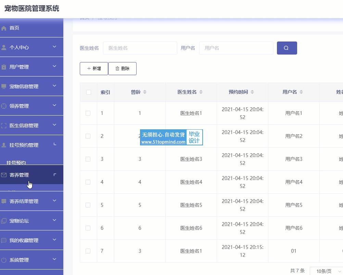The height and width of the screenshot is (275, 343).
Task: Click the clipboard icon beside 用户管理
Action: pos(4,67)
